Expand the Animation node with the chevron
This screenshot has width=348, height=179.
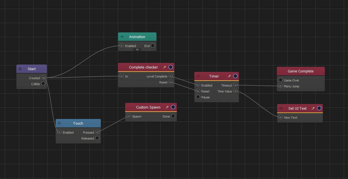(137, 50)
